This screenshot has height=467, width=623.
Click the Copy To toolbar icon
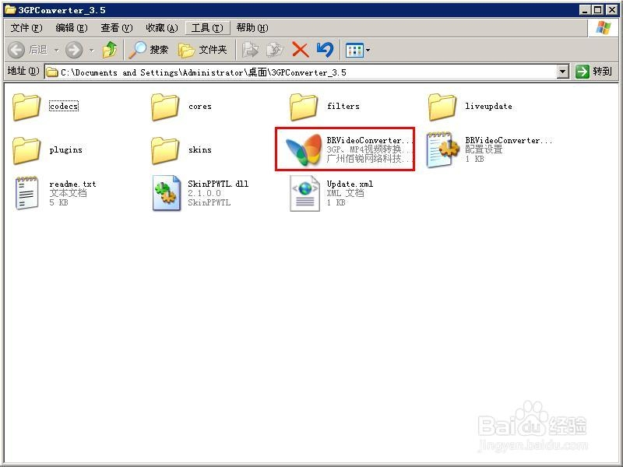(275, 50)
